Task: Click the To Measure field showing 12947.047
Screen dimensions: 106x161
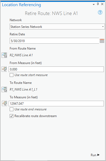Action: pyautogui.click(x=56, y=103)
